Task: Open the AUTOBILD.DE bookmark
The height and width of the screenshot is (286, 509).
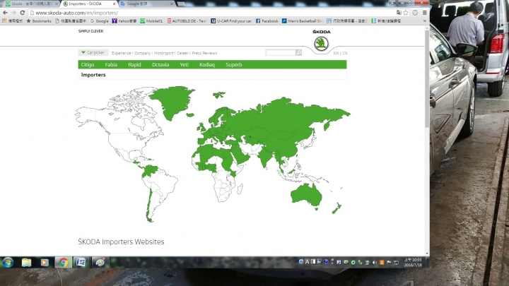Action: (x=187, y=20)
